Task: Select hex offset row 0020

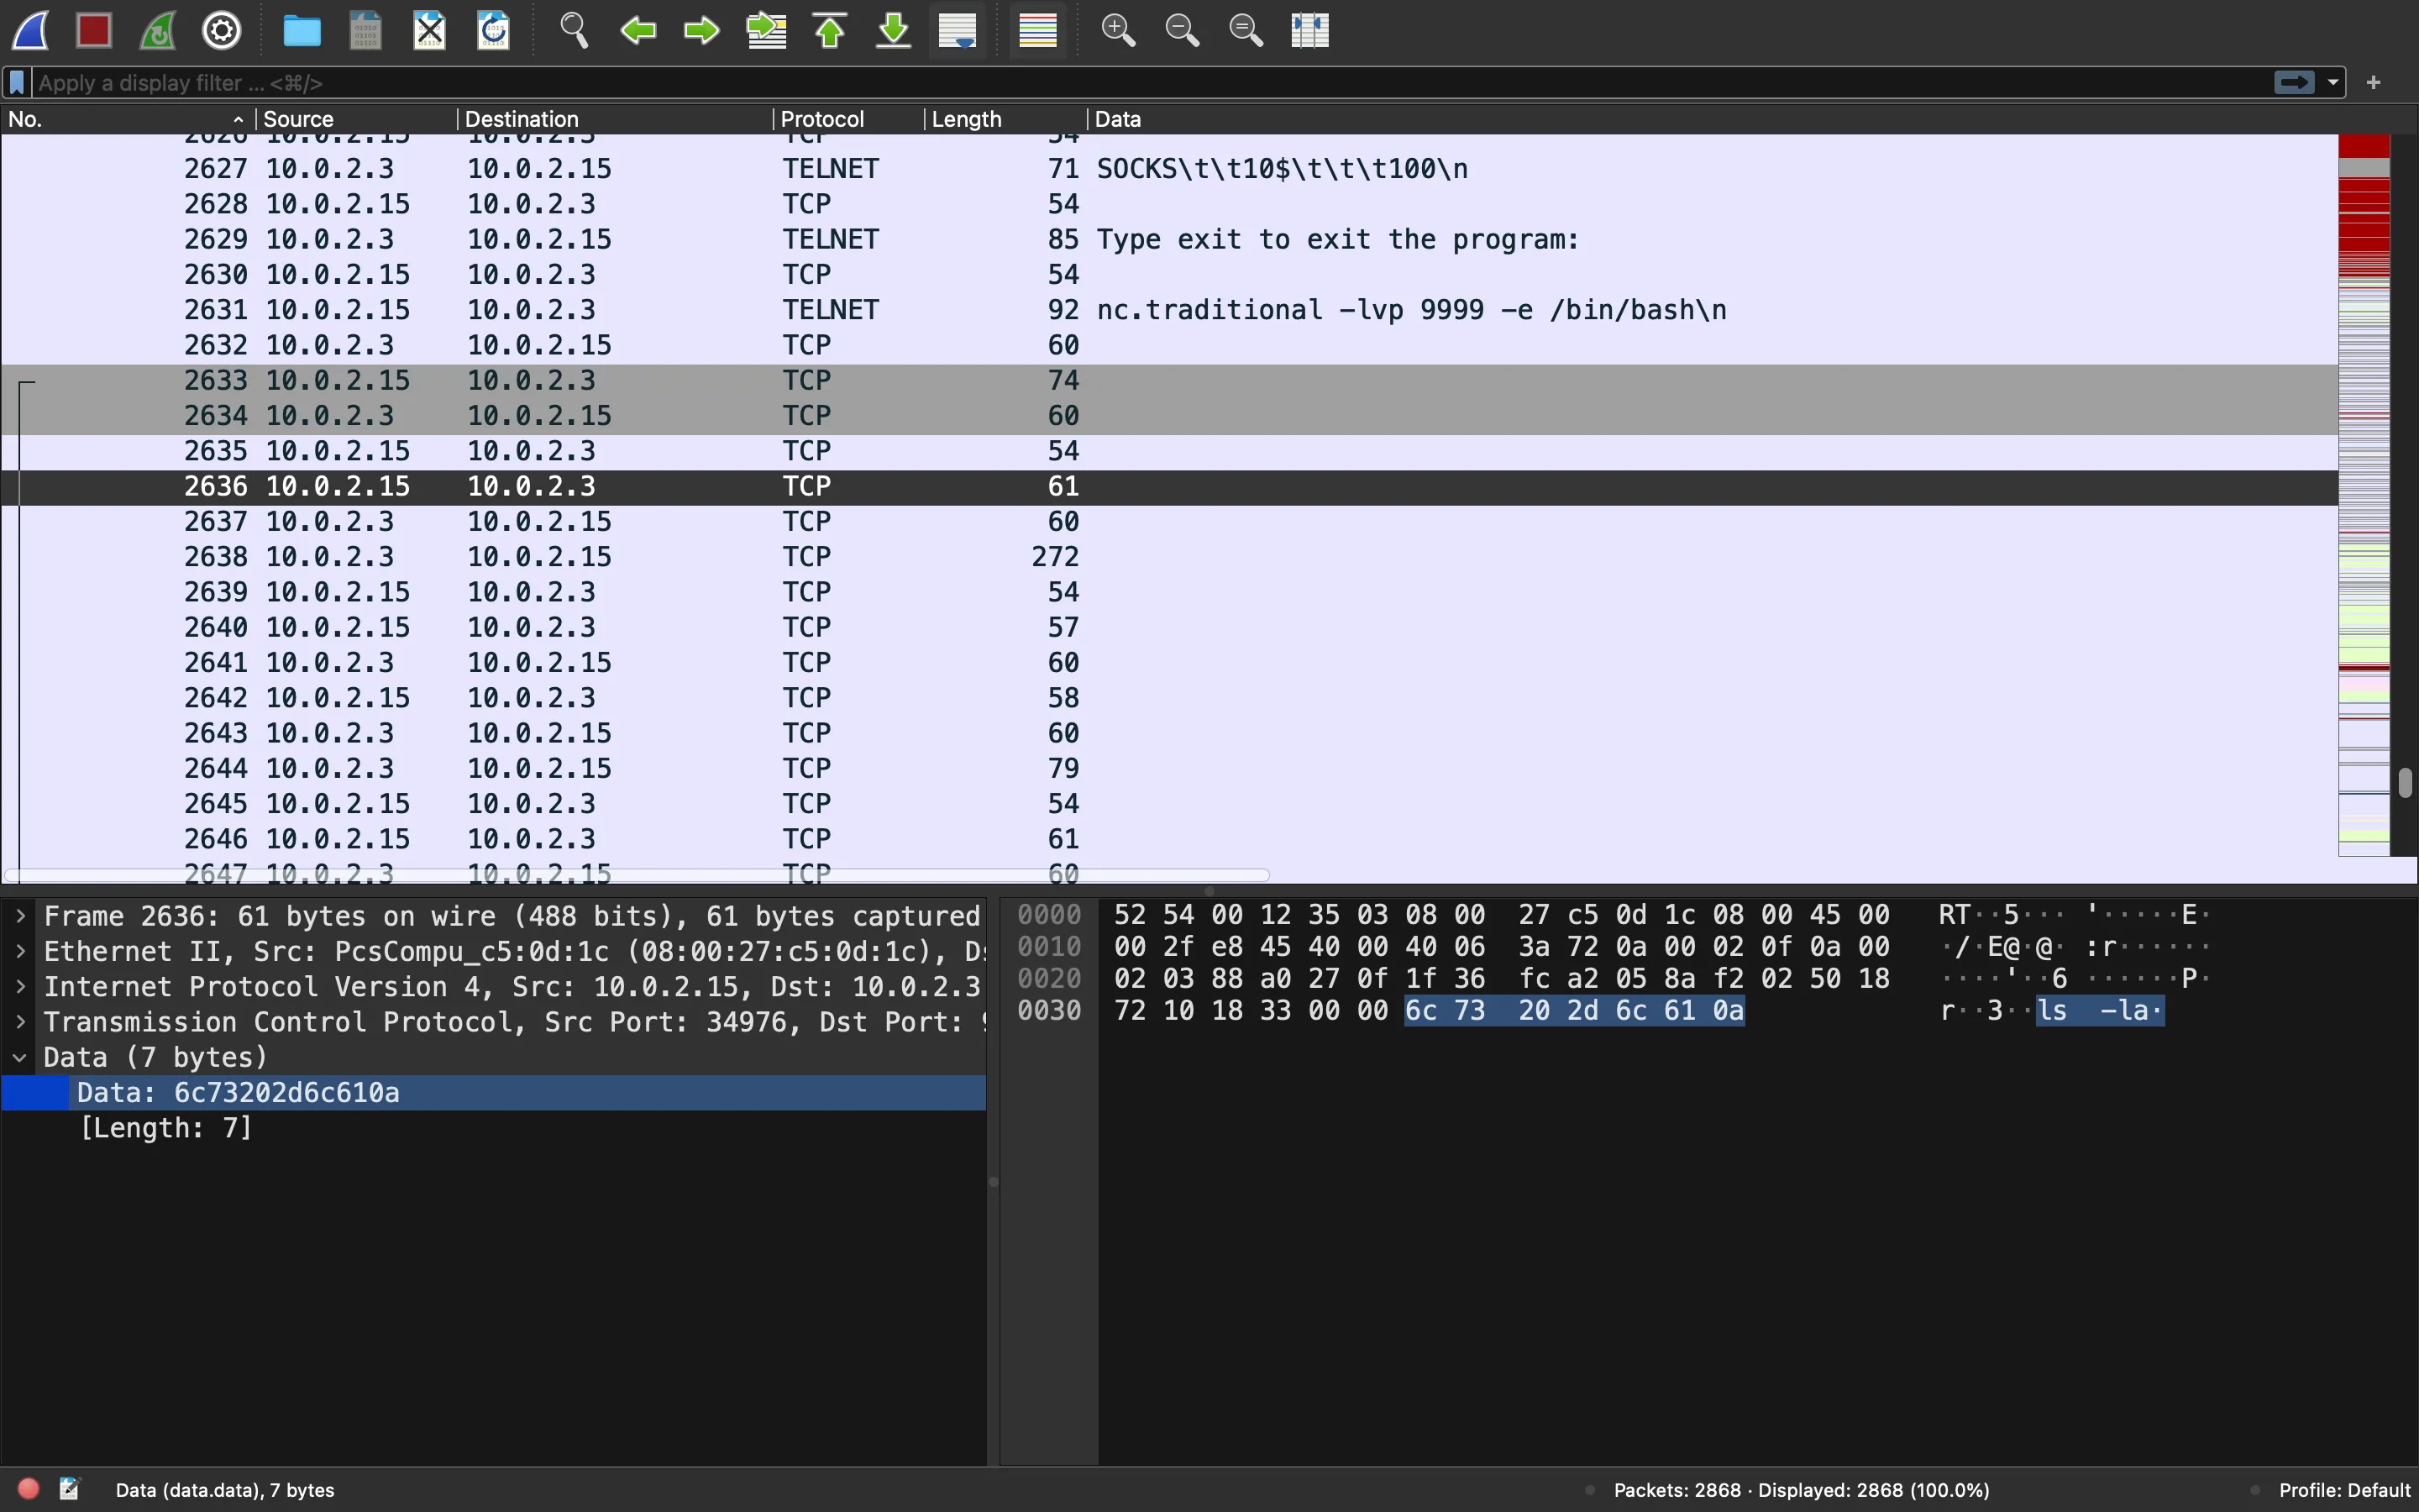Action: point(1050,978)
